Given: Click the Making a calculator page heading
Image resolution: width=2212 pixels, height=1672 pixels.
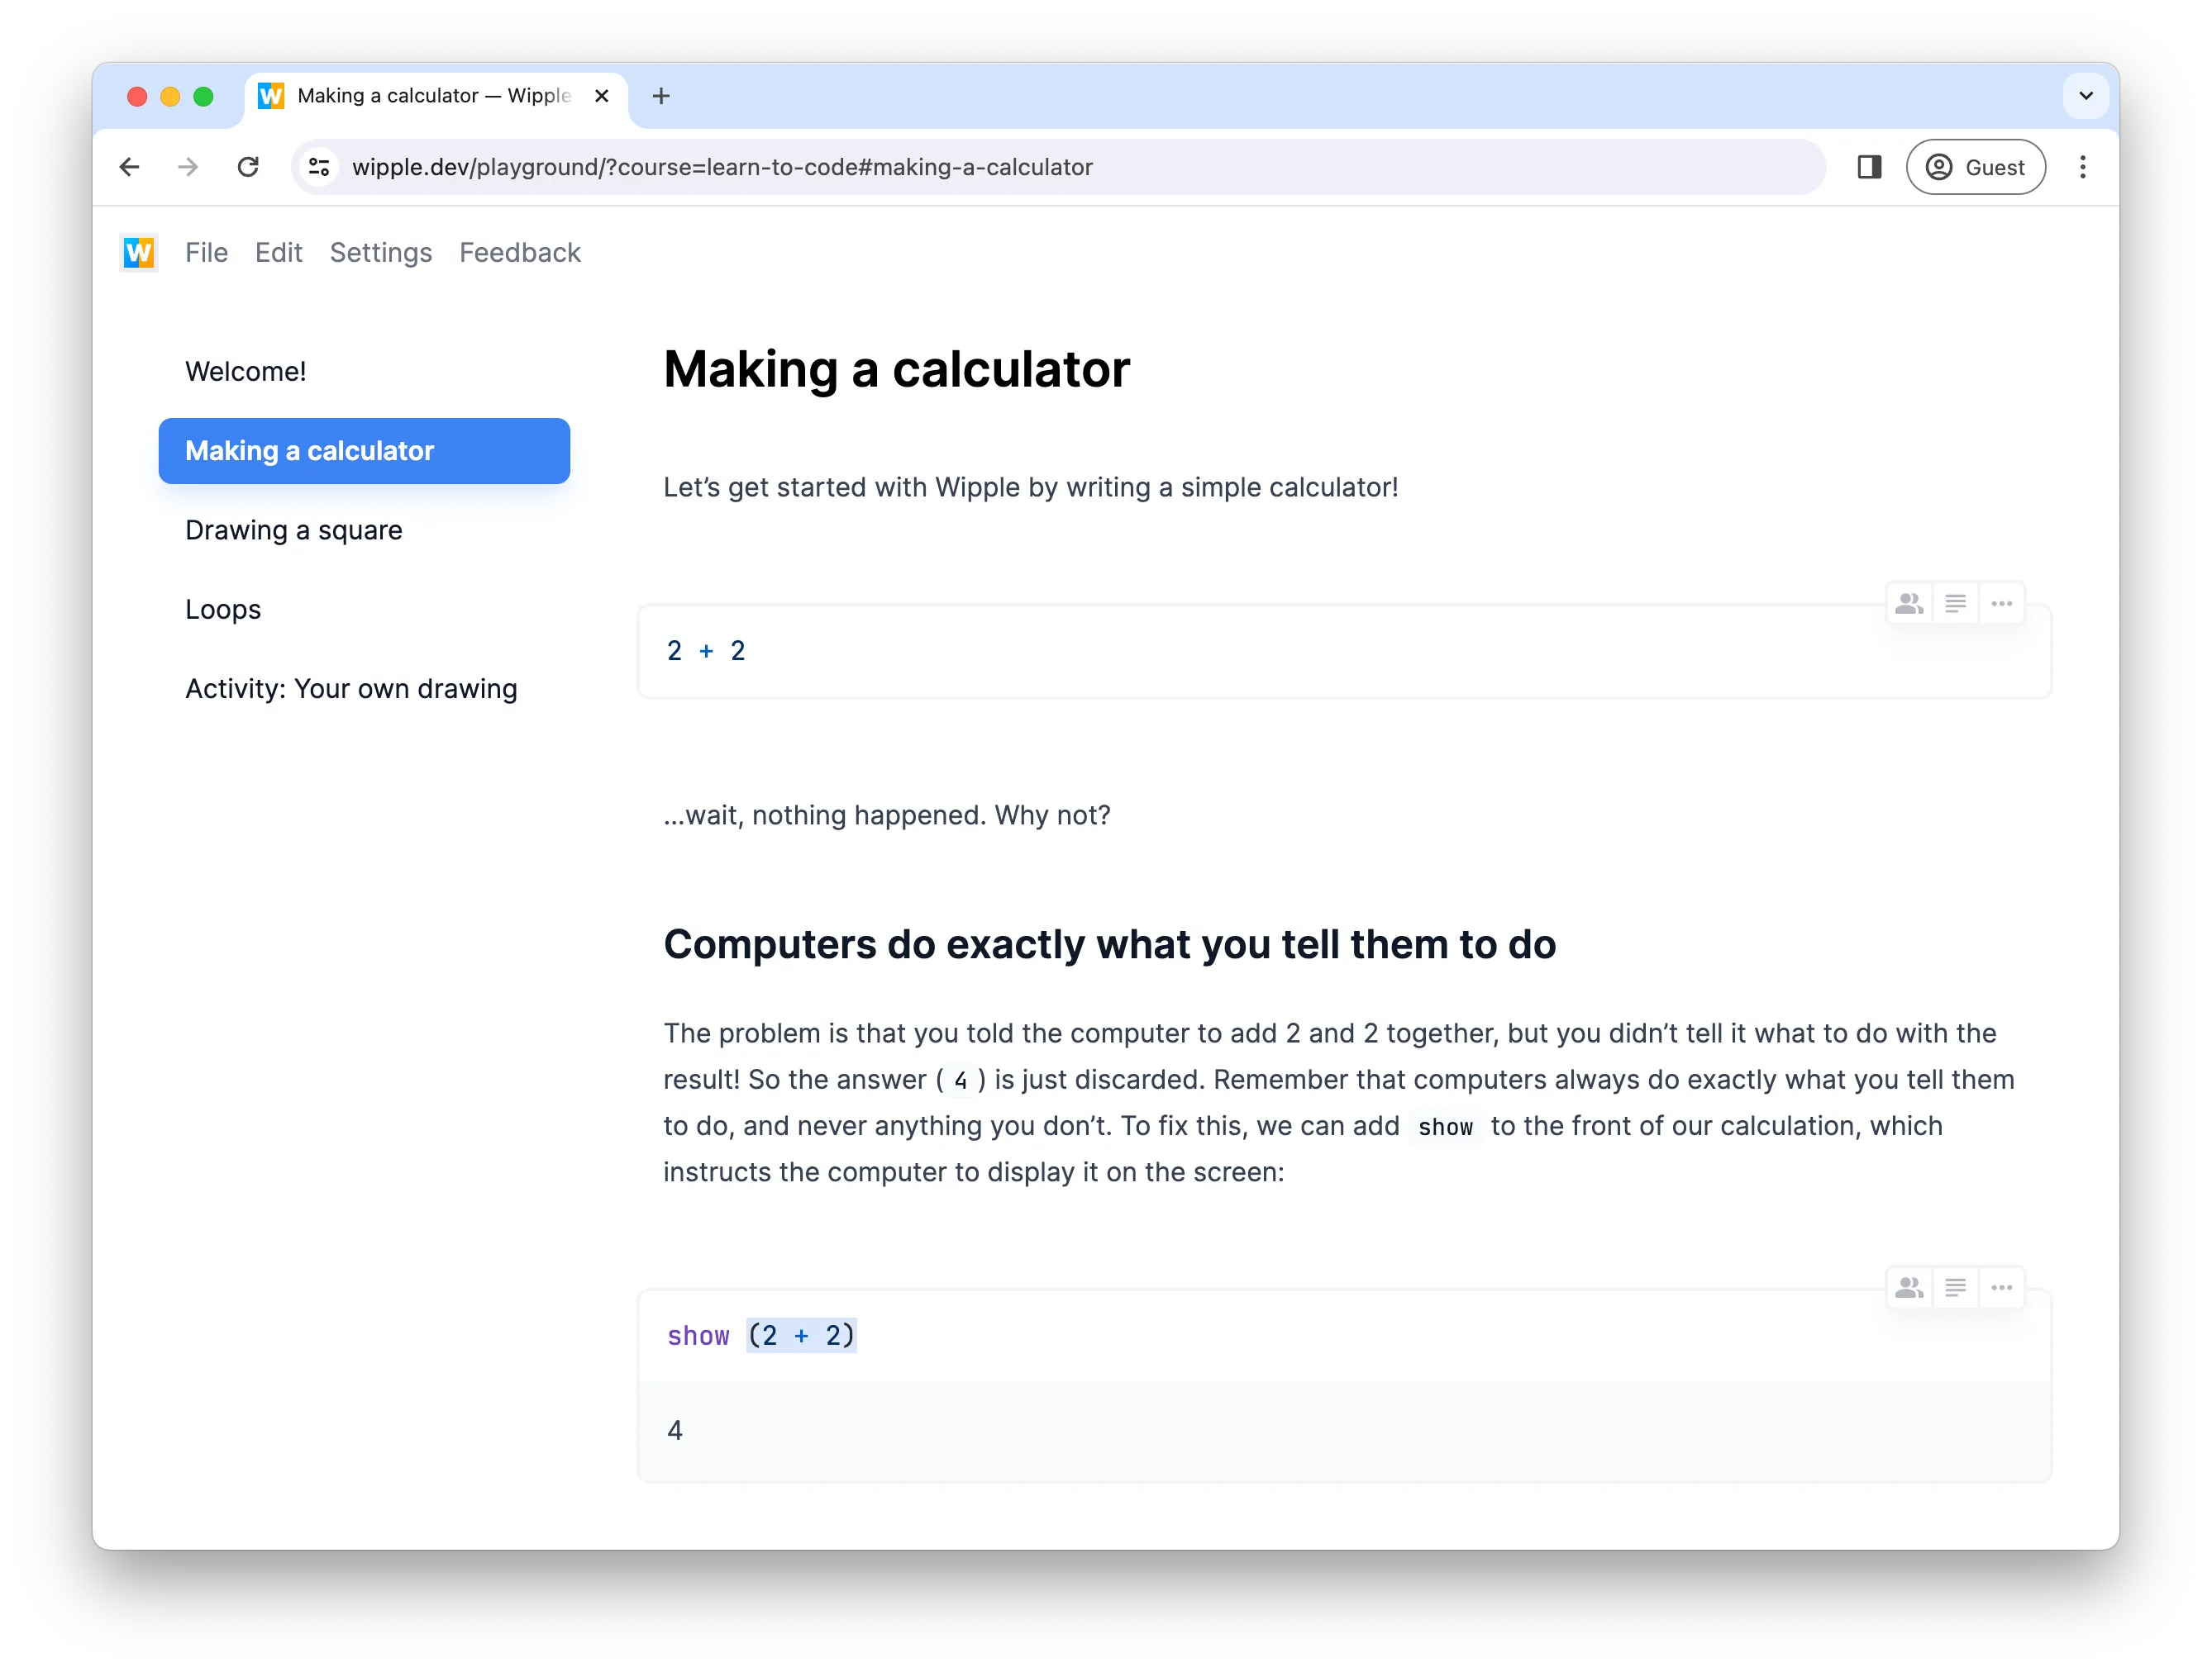Looking at the screenshot, I should [897, 370].
